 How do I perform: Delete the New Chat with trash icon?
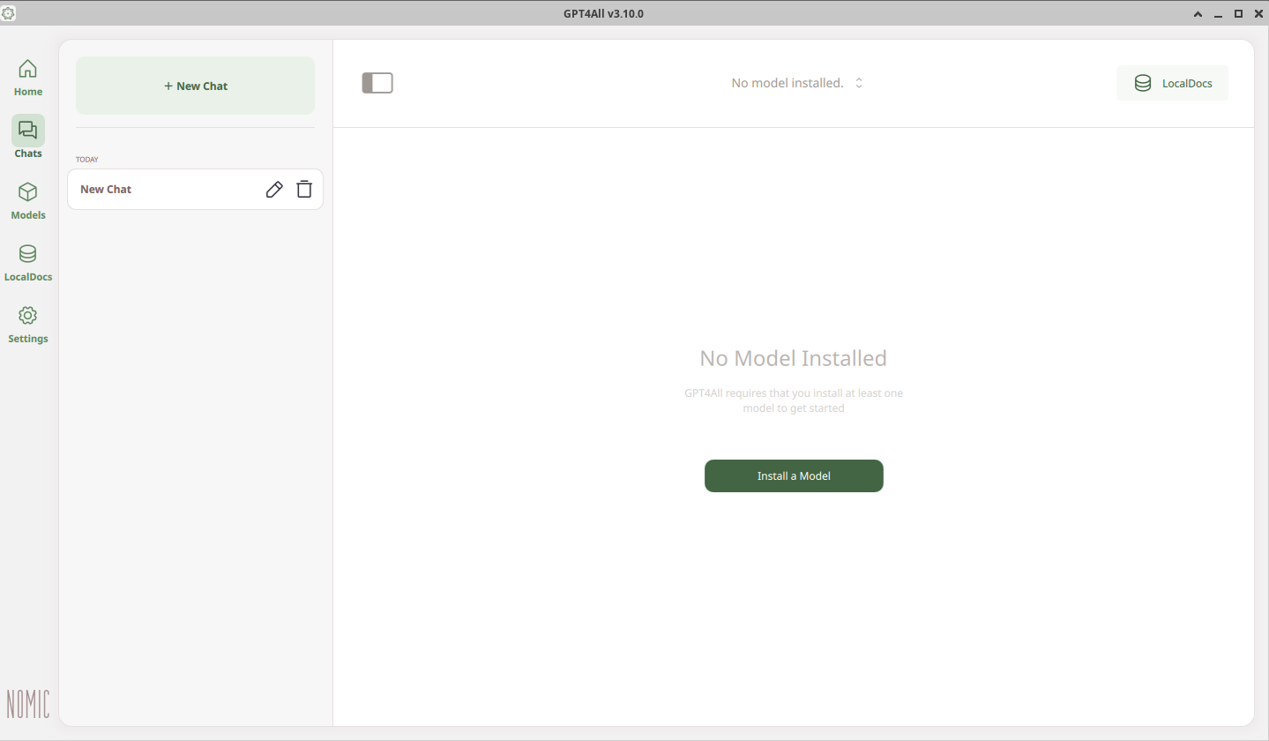pyautogui.click(x=304, y=189)
